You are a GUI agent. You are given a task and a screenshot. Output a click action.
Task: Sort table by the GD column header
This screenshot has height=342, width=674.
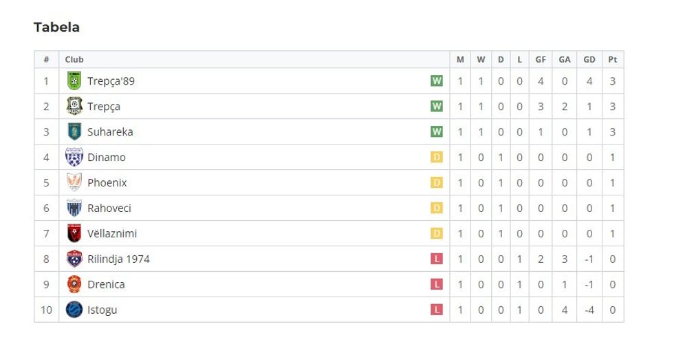point(589,60)
